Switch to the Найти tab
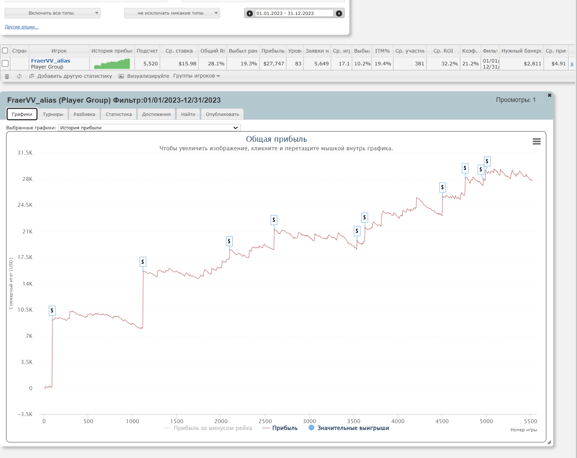Viewport: 577px width, 458px height. point(188,114)
